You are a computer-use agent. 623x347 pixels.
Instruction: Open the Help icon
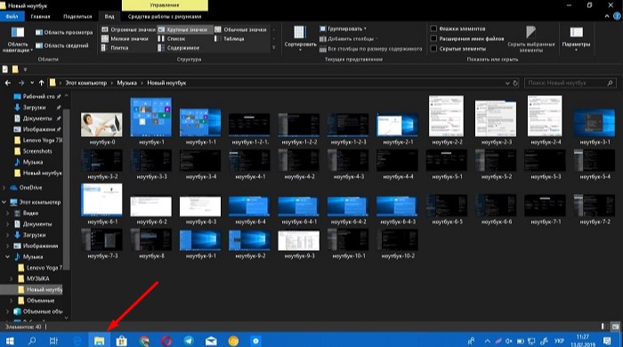(617, 16)
